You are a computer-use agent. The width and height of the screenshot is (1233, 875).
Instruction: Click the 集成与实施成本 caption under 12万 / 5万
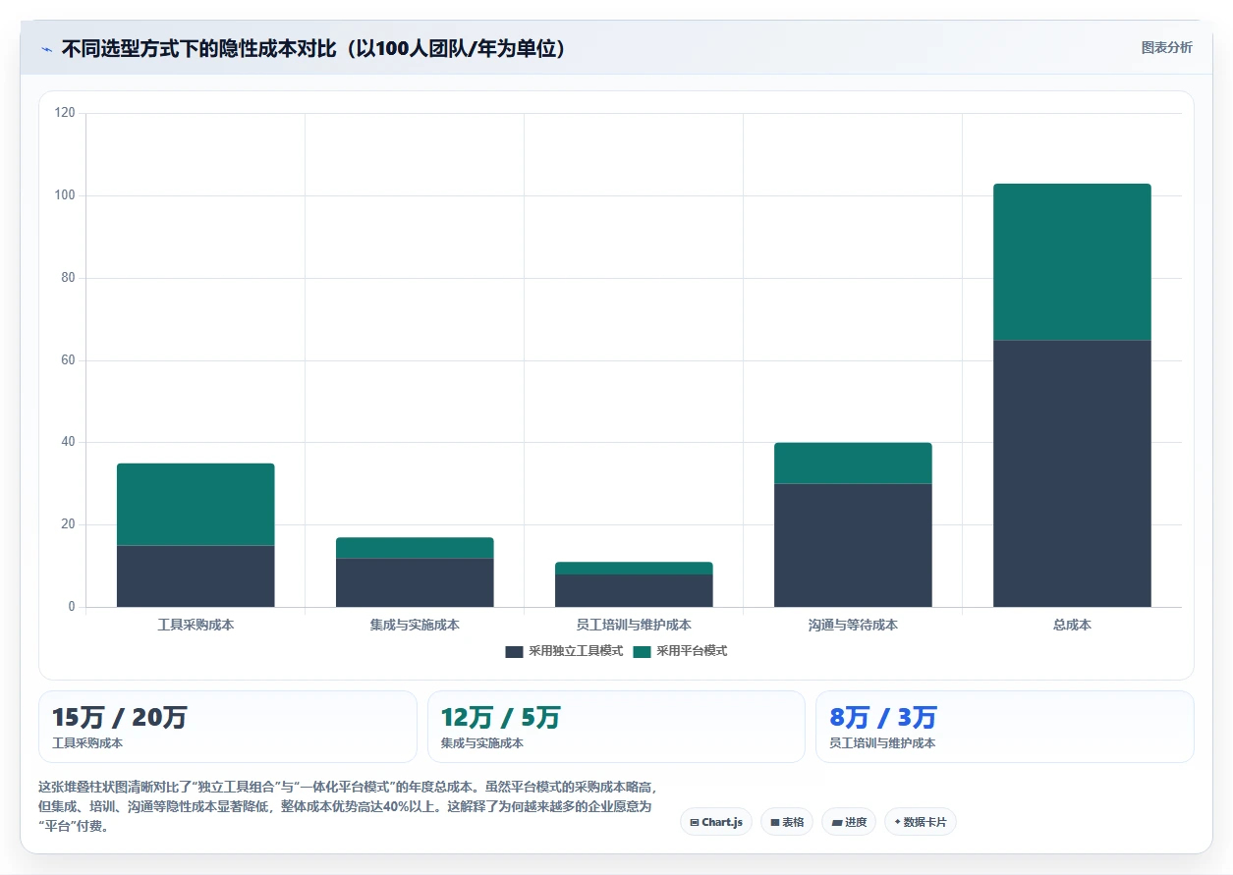[x=482, y=743]
